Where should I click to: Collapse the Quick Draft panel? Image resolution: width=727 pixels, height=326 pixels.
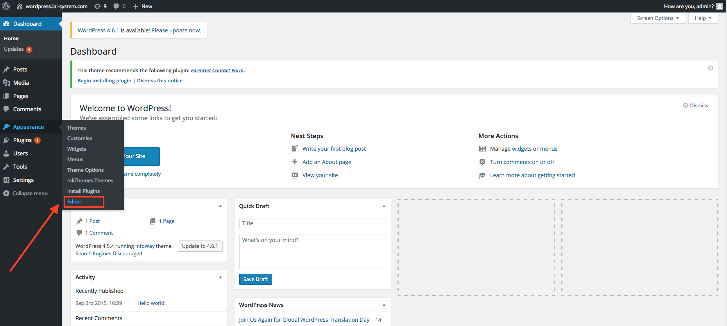click(384, 206)
